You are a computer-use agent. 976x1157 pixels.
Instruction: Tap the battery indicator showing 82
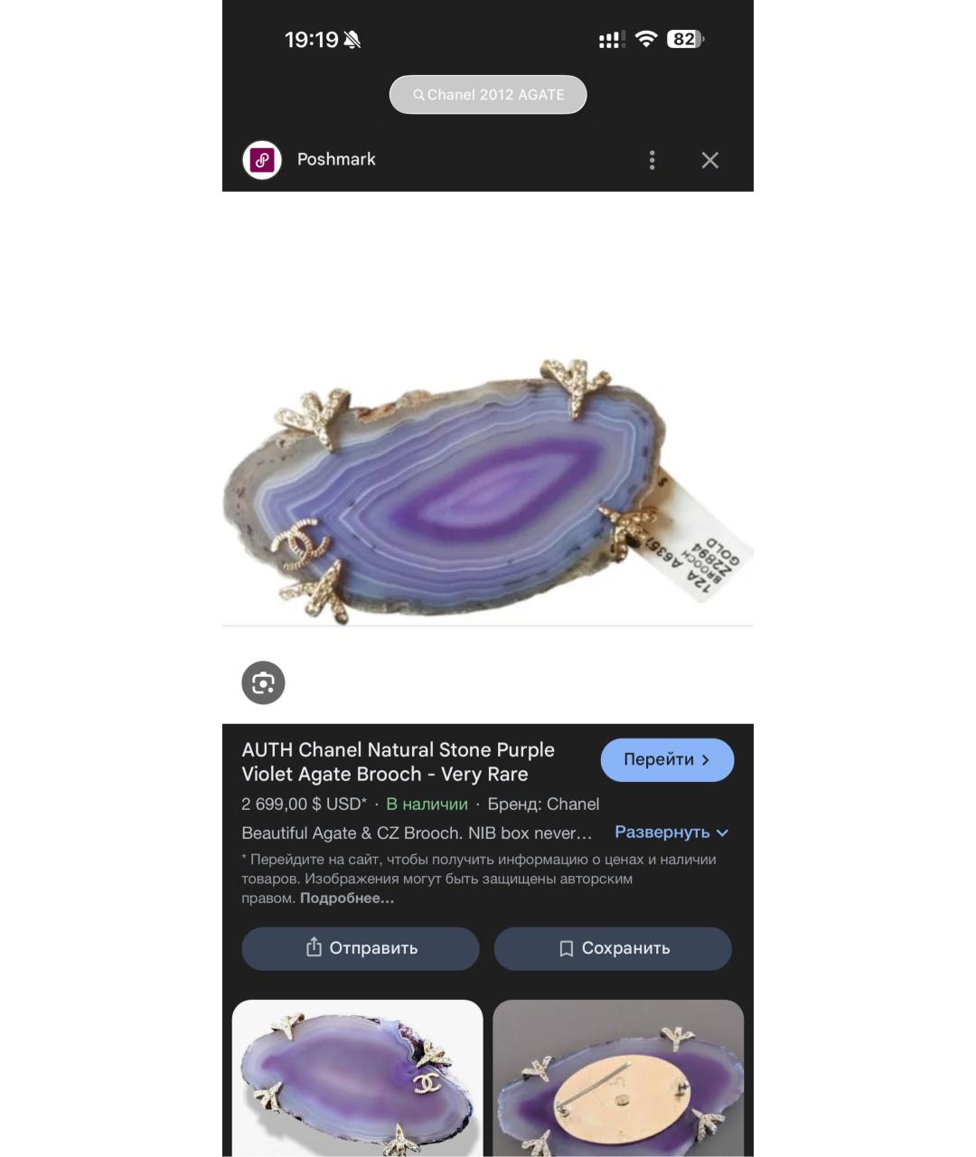685,39
